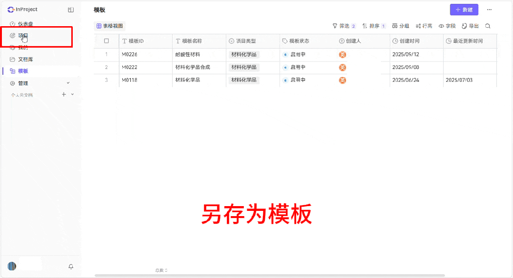Adjust 行高 row height setting

pyautogui.click(x=425, y=26)
